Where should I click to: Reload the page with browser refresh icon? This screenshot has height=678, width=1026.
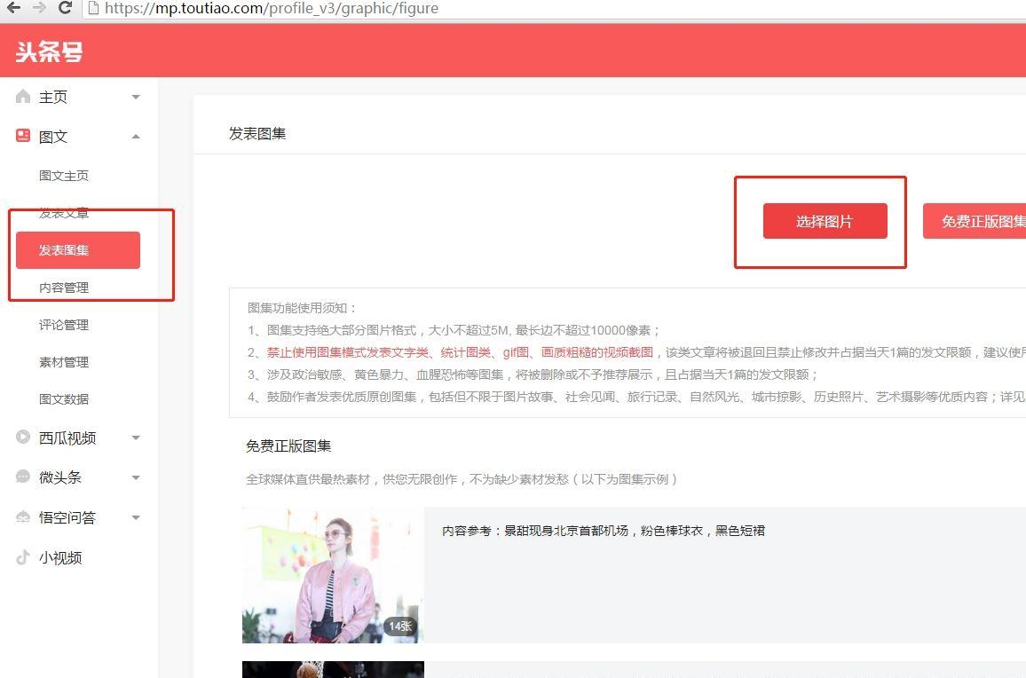[x=65, y=8]
